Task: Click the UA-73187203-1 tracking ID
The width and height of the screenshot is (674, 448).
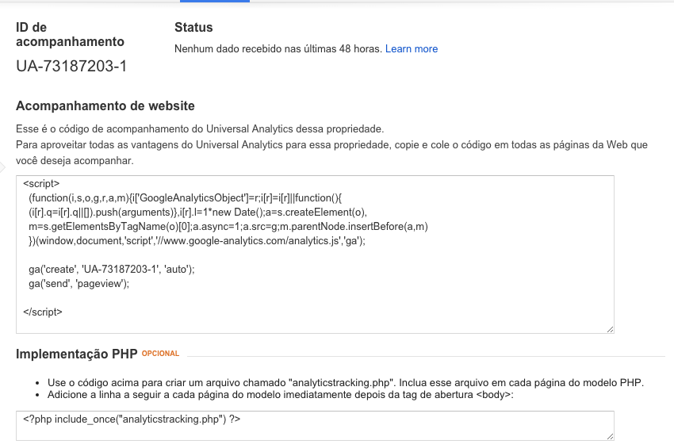Action: 71,66
